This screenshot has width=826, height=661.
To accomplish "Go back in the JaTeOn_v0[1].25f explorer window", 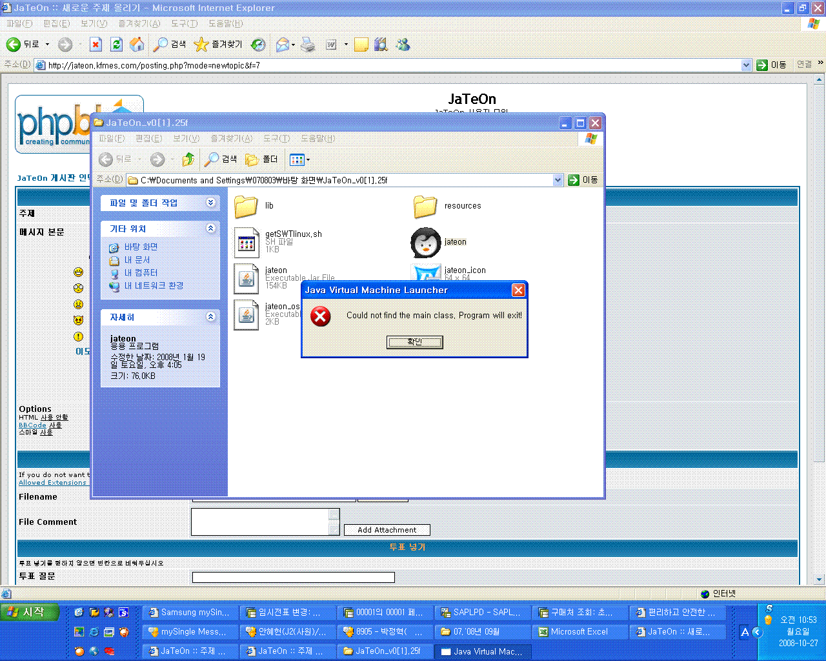I will [115, 159].
